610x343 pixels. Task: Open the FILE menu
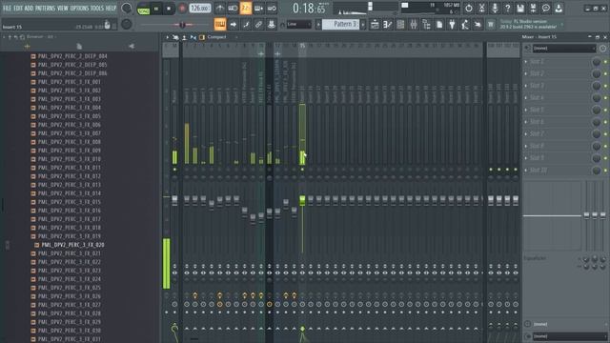pyautogui.click(x=7, y=9)
